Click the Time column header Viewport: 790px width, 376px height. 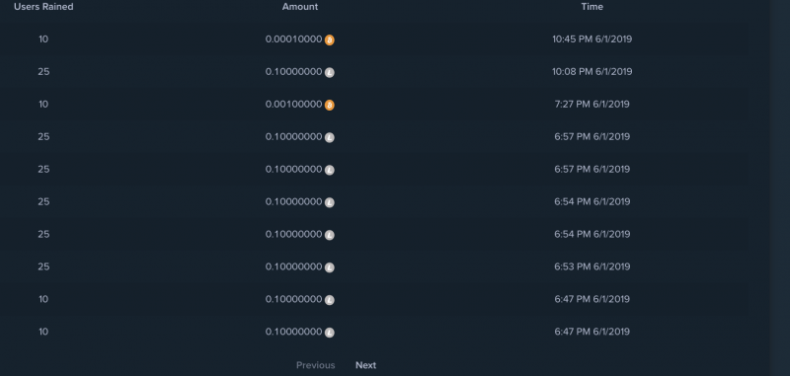pos(592,7)
